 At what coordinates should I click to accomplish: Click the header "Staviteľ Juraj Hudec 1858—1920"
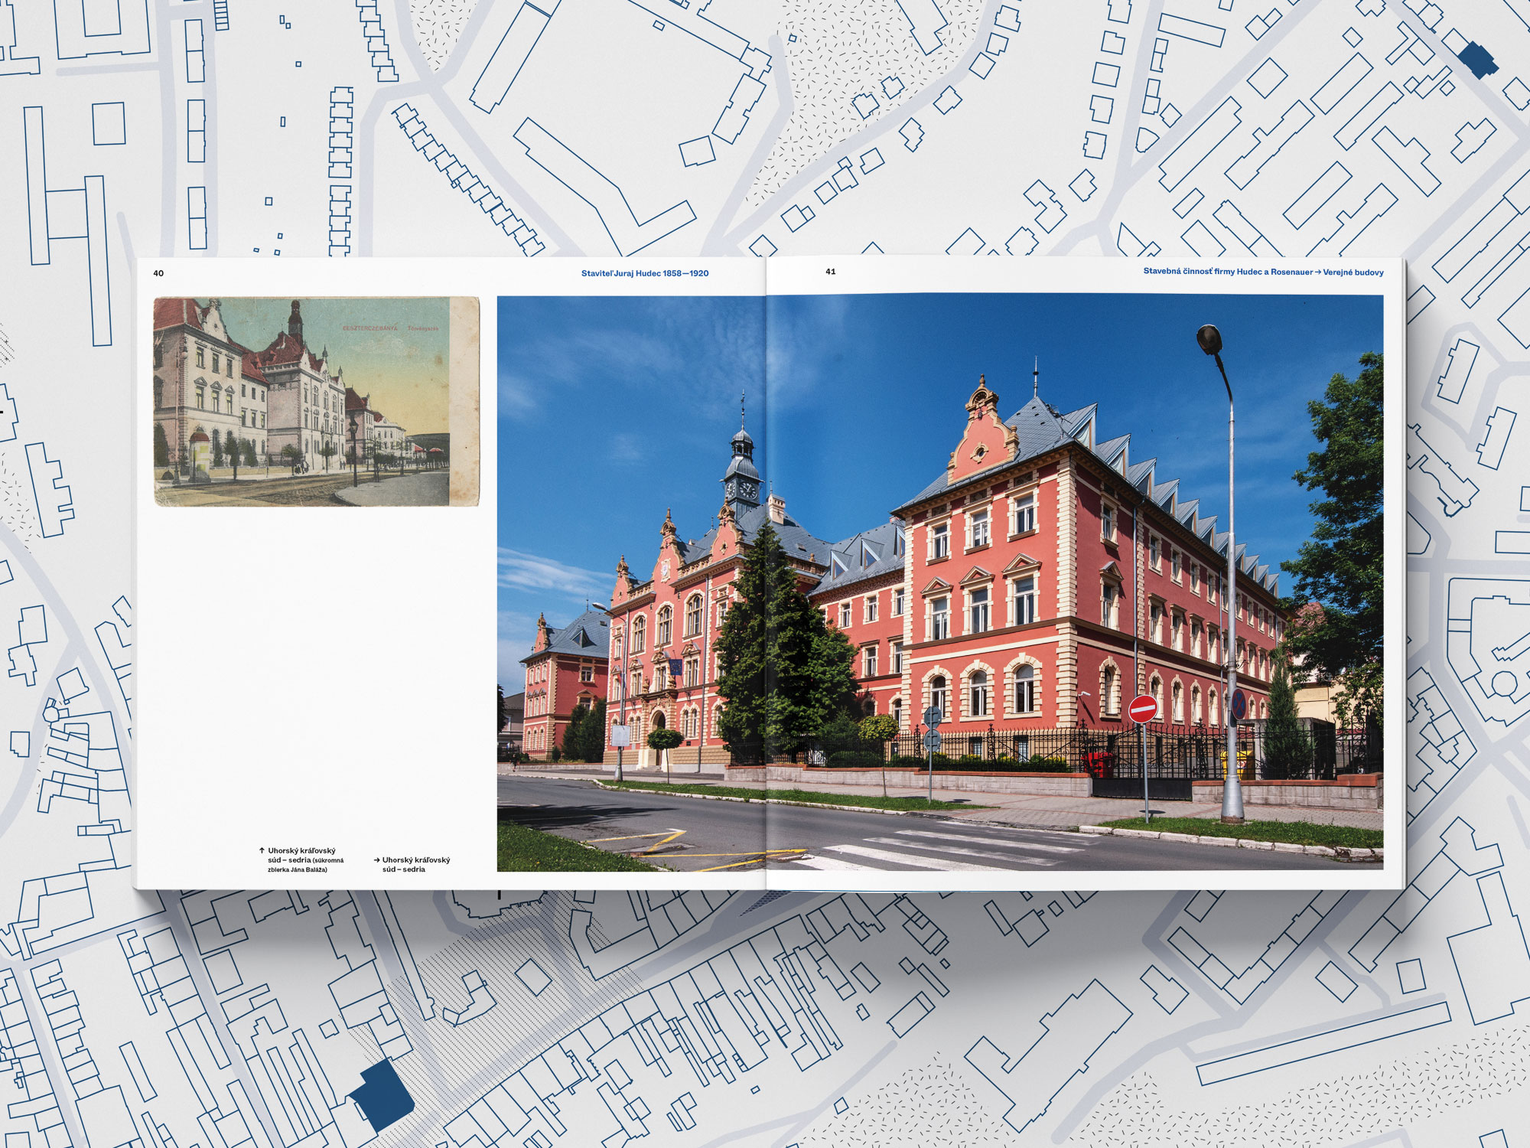644,273
